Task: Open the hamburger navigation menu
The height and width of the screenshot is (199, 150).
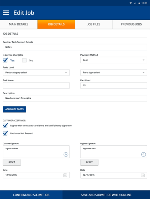Action: 6,13
